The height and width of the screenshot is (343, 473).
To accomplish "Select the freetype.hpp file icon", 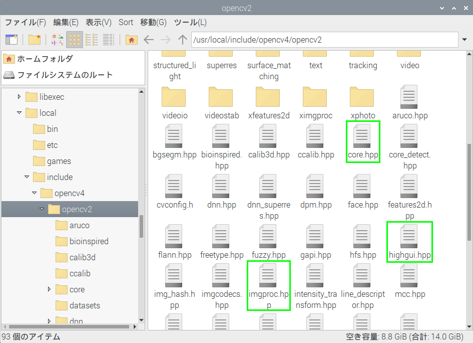I will (x=221, y=236).
